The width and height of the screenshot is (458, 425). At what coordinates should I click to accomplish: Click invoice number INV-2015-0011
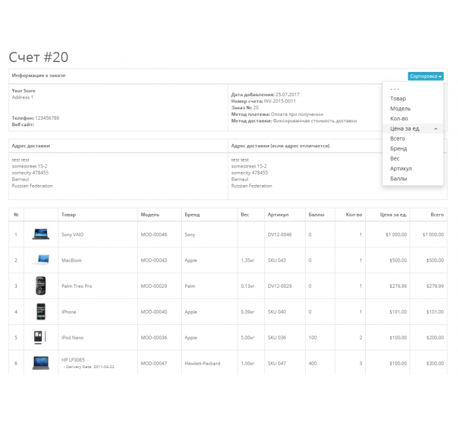[280, 101]
